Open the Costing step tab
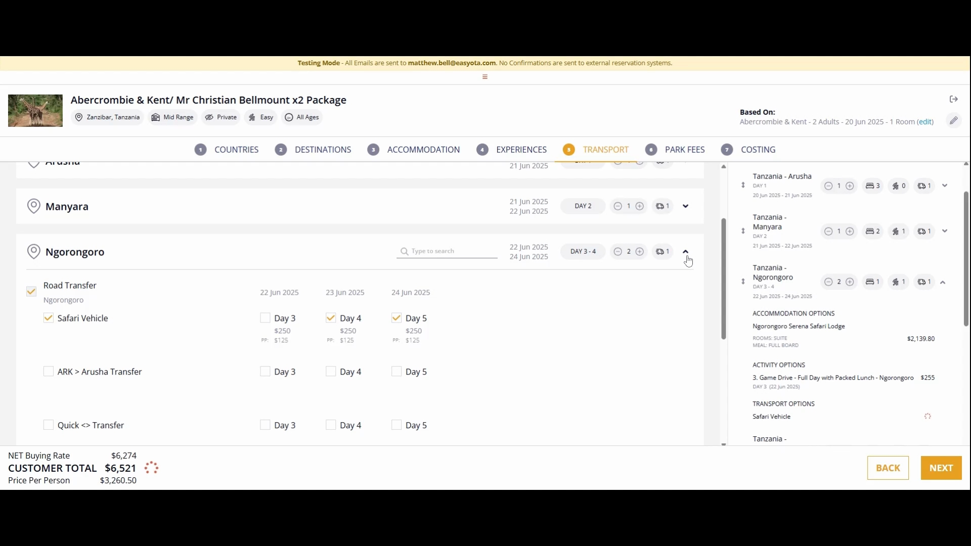Viewport: 971px width, 546px height. click(748, 150)
